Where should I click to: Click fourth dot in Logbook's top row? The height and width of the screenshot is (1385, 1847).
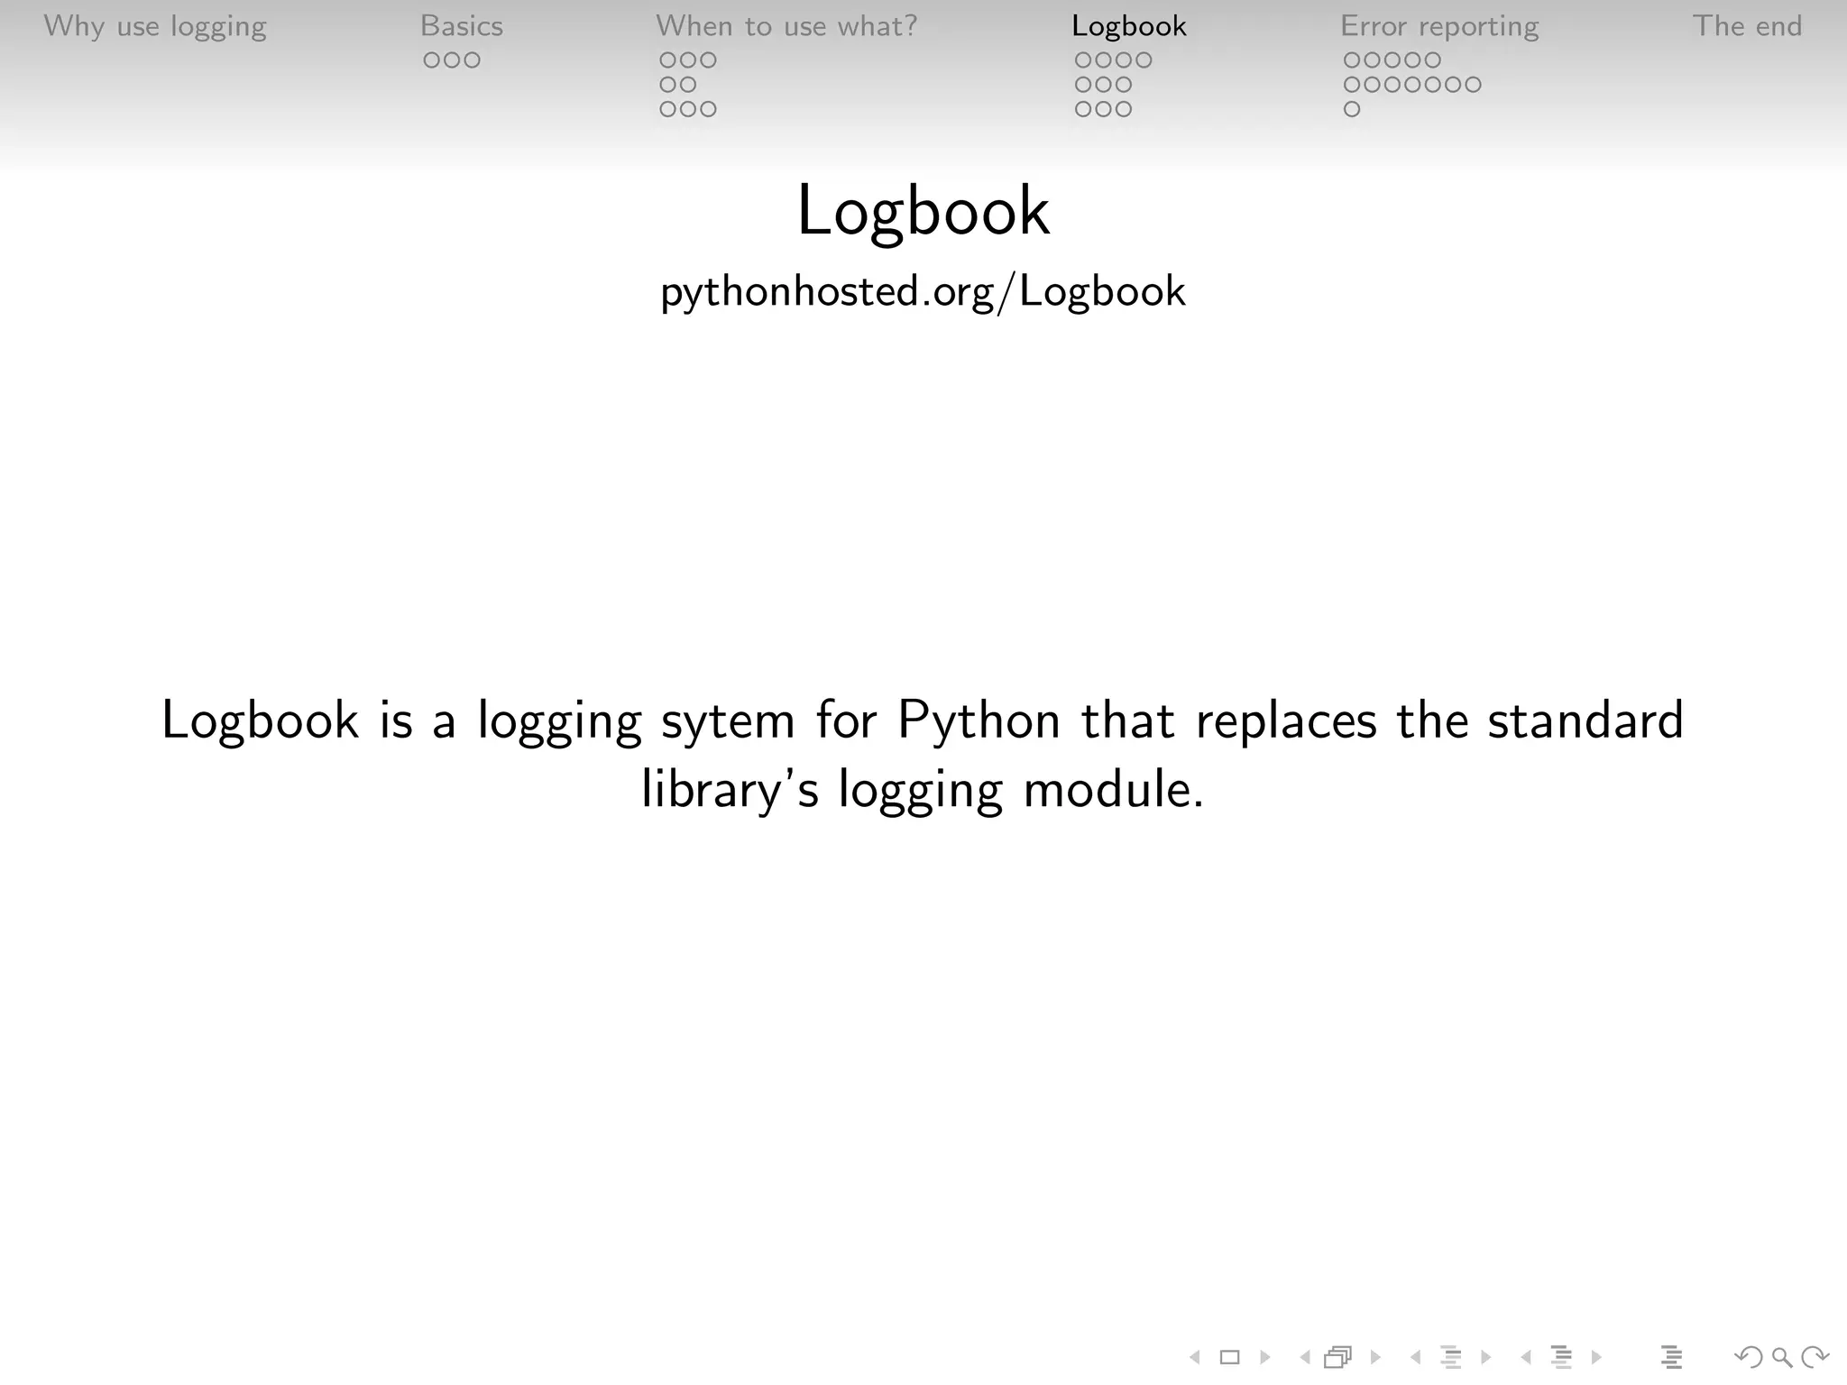(1144, 60)
